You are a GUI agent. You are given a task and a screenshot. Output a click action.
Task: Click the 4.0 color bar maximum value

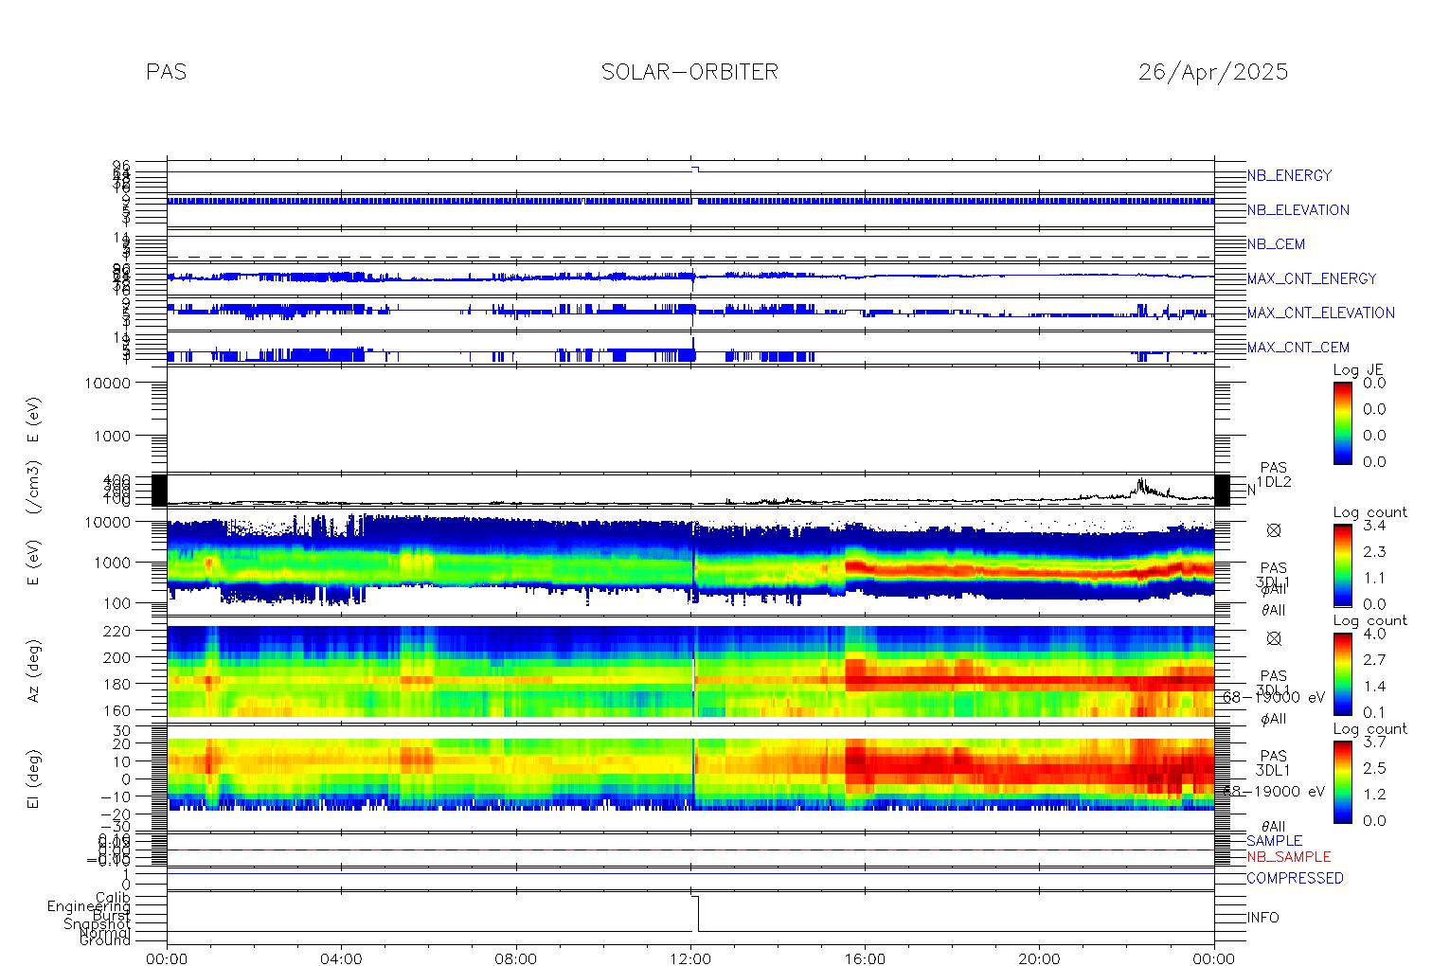click(x=1374, y=633)
